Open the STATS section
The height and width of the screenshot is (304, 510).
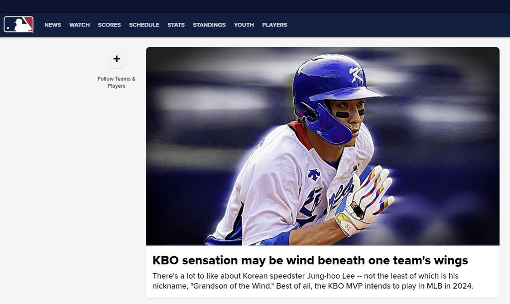click(176, 25)
